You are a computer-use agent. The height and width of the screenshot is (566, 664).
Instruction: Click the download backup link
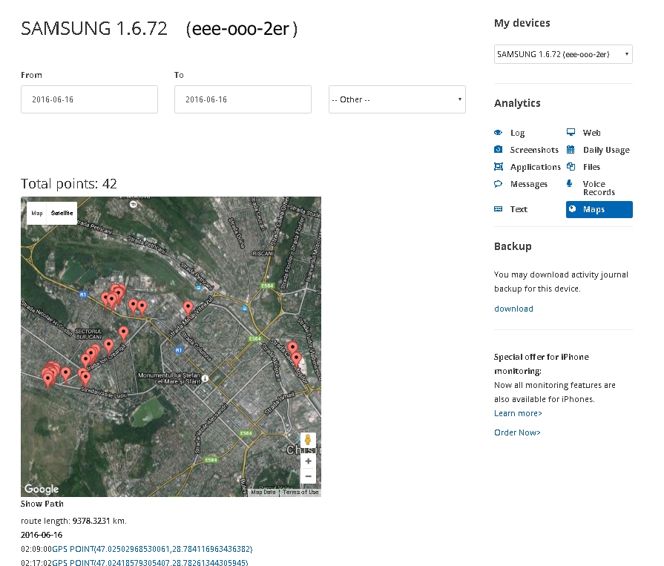pyautogui.click(x=513, y=309)
